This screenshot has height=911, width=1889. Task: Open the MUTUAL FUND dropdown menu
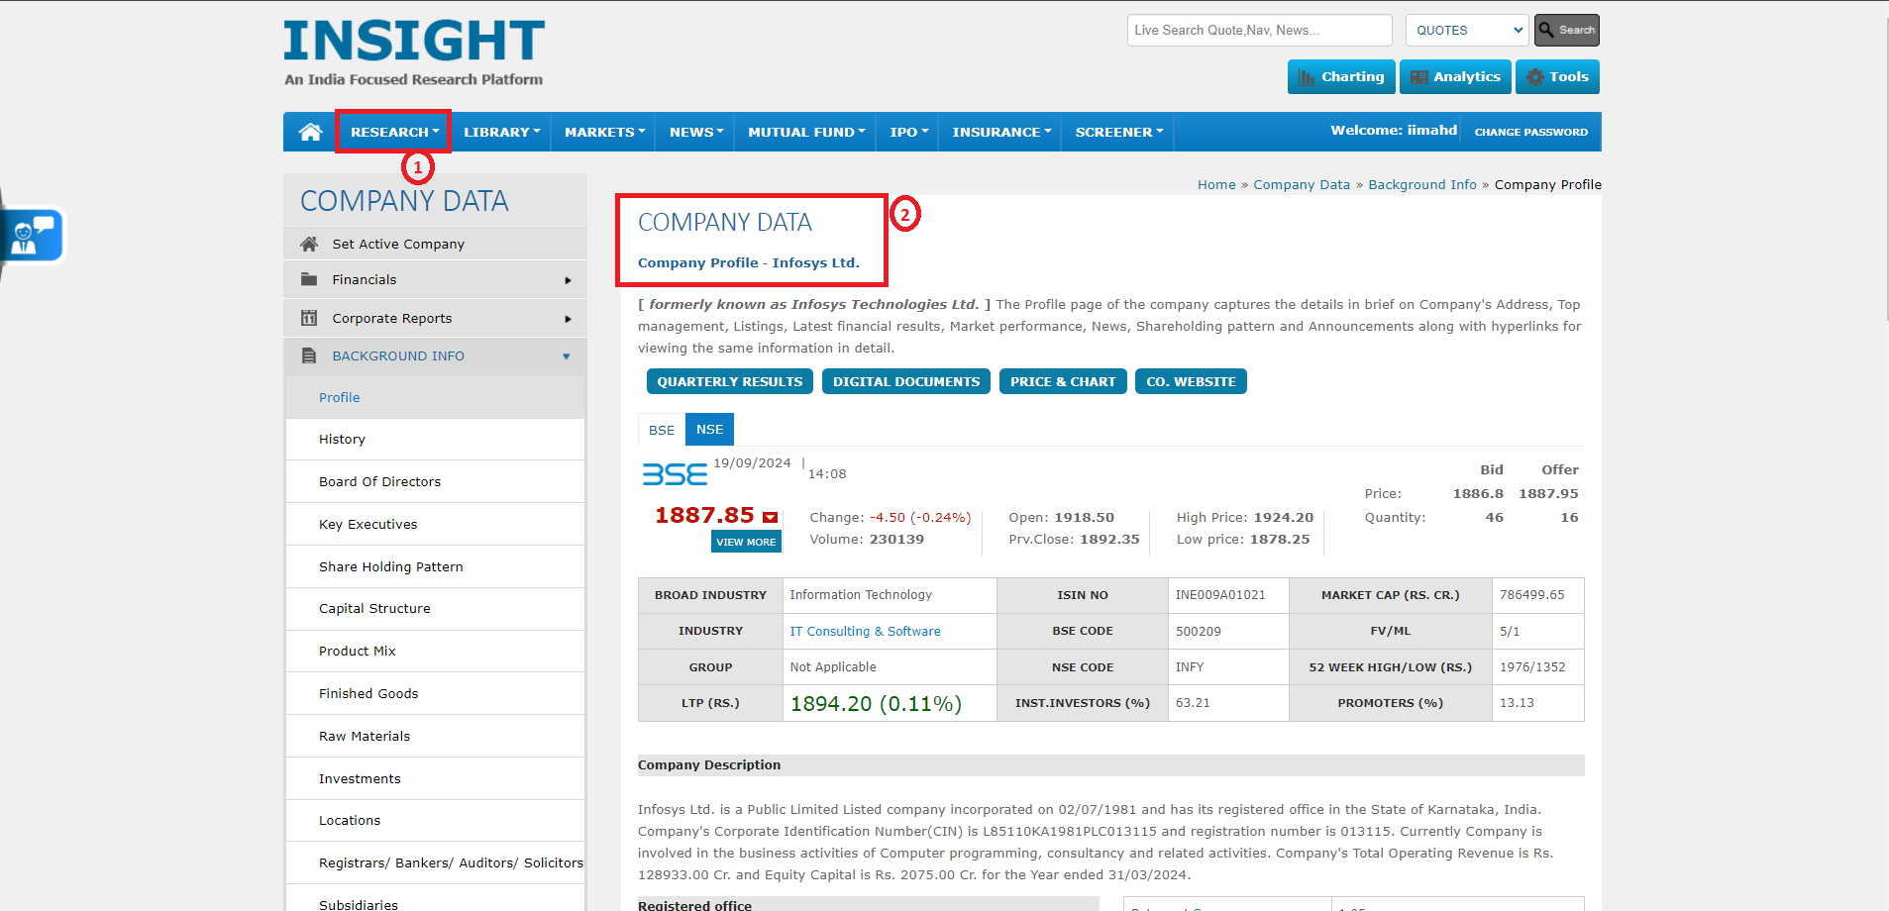(x=806, y=132)
